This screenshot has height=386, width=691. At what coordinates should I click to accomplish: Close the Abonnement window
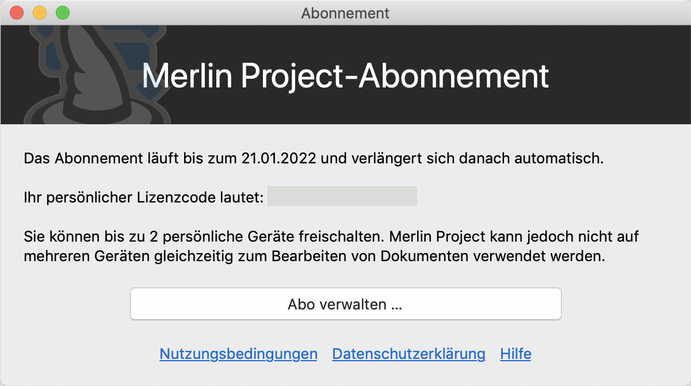[17, 13]
